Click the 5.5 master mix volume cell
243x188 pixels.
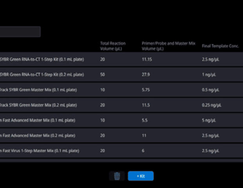click(x=145, y=120)
